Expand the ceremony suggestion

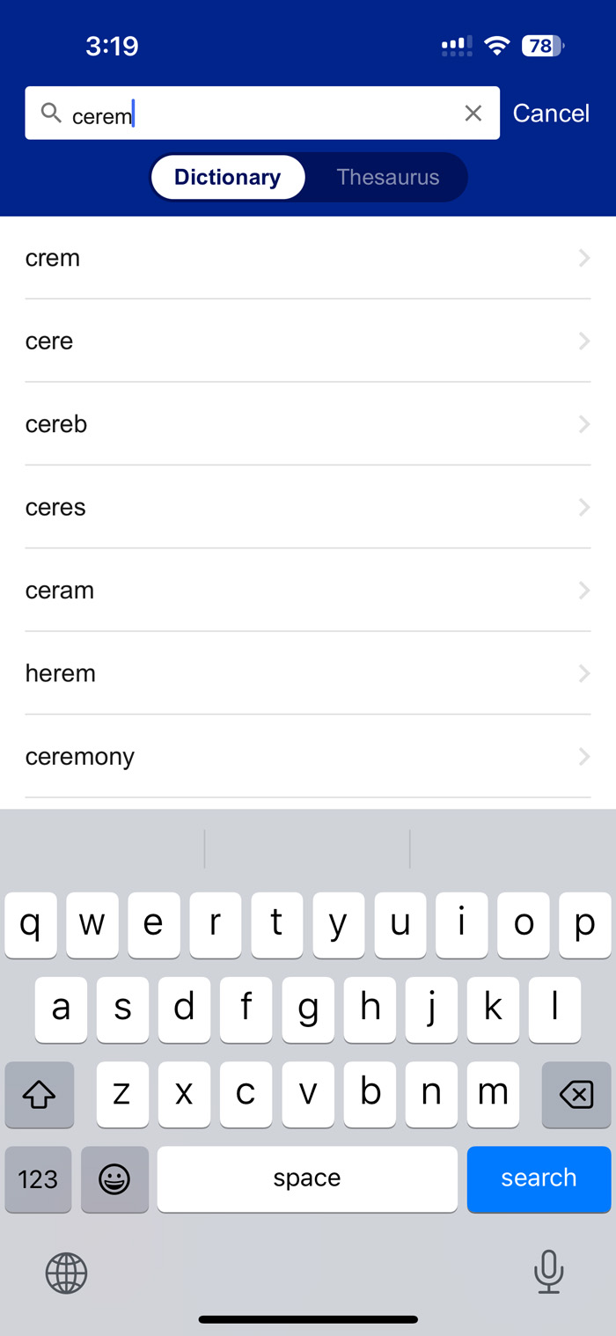point(308,756)
